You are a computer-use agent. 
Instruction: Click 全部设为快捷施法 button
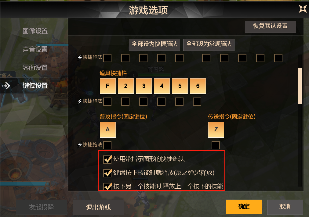[x=154, y=45]
